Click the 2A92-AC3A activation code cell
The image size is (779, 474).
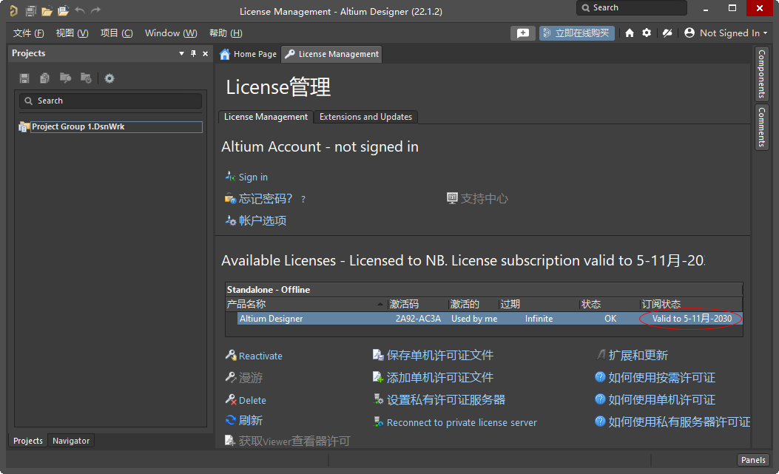coord(418,319)
